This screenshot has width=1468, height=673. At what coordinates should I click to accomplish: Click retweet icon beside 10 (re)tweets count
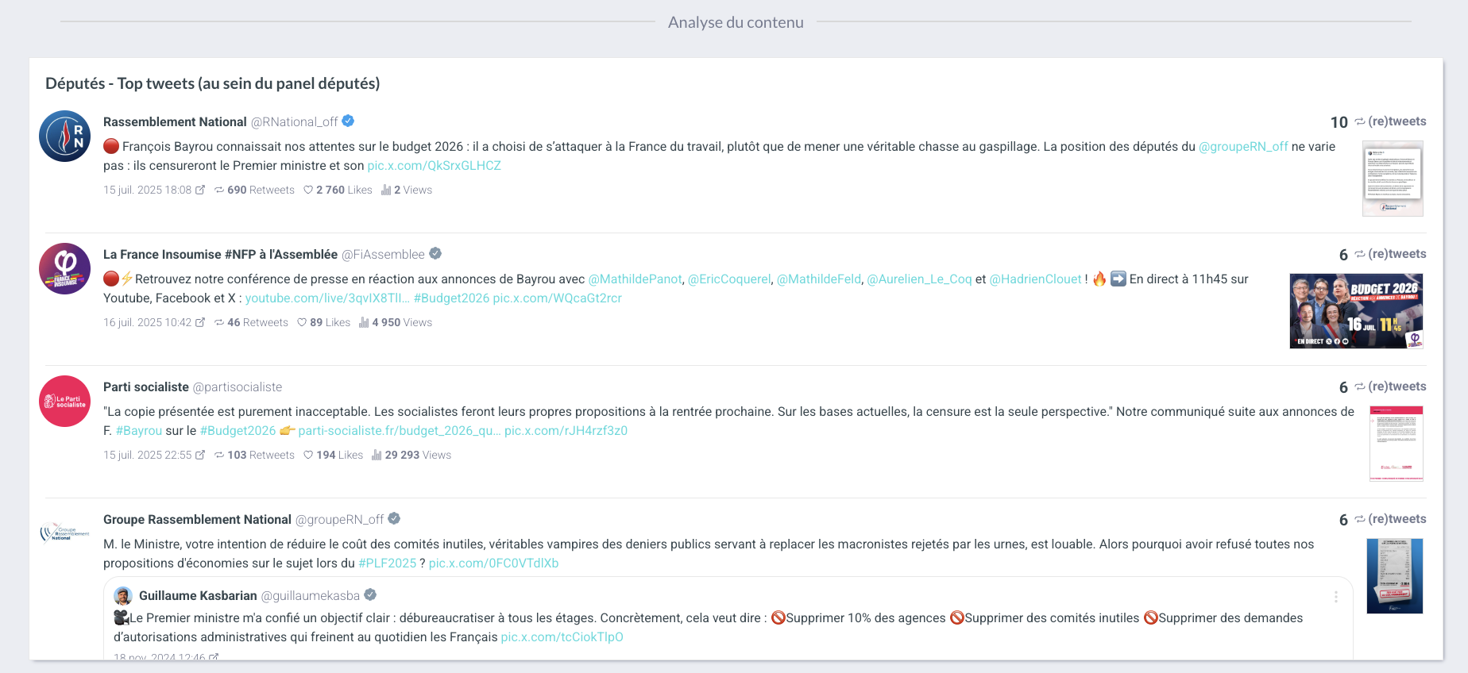point(1360,121)
